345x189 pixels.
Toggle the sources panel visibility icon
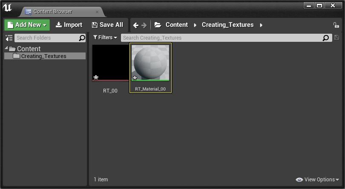pyautogui.click(x=9, y=38)
